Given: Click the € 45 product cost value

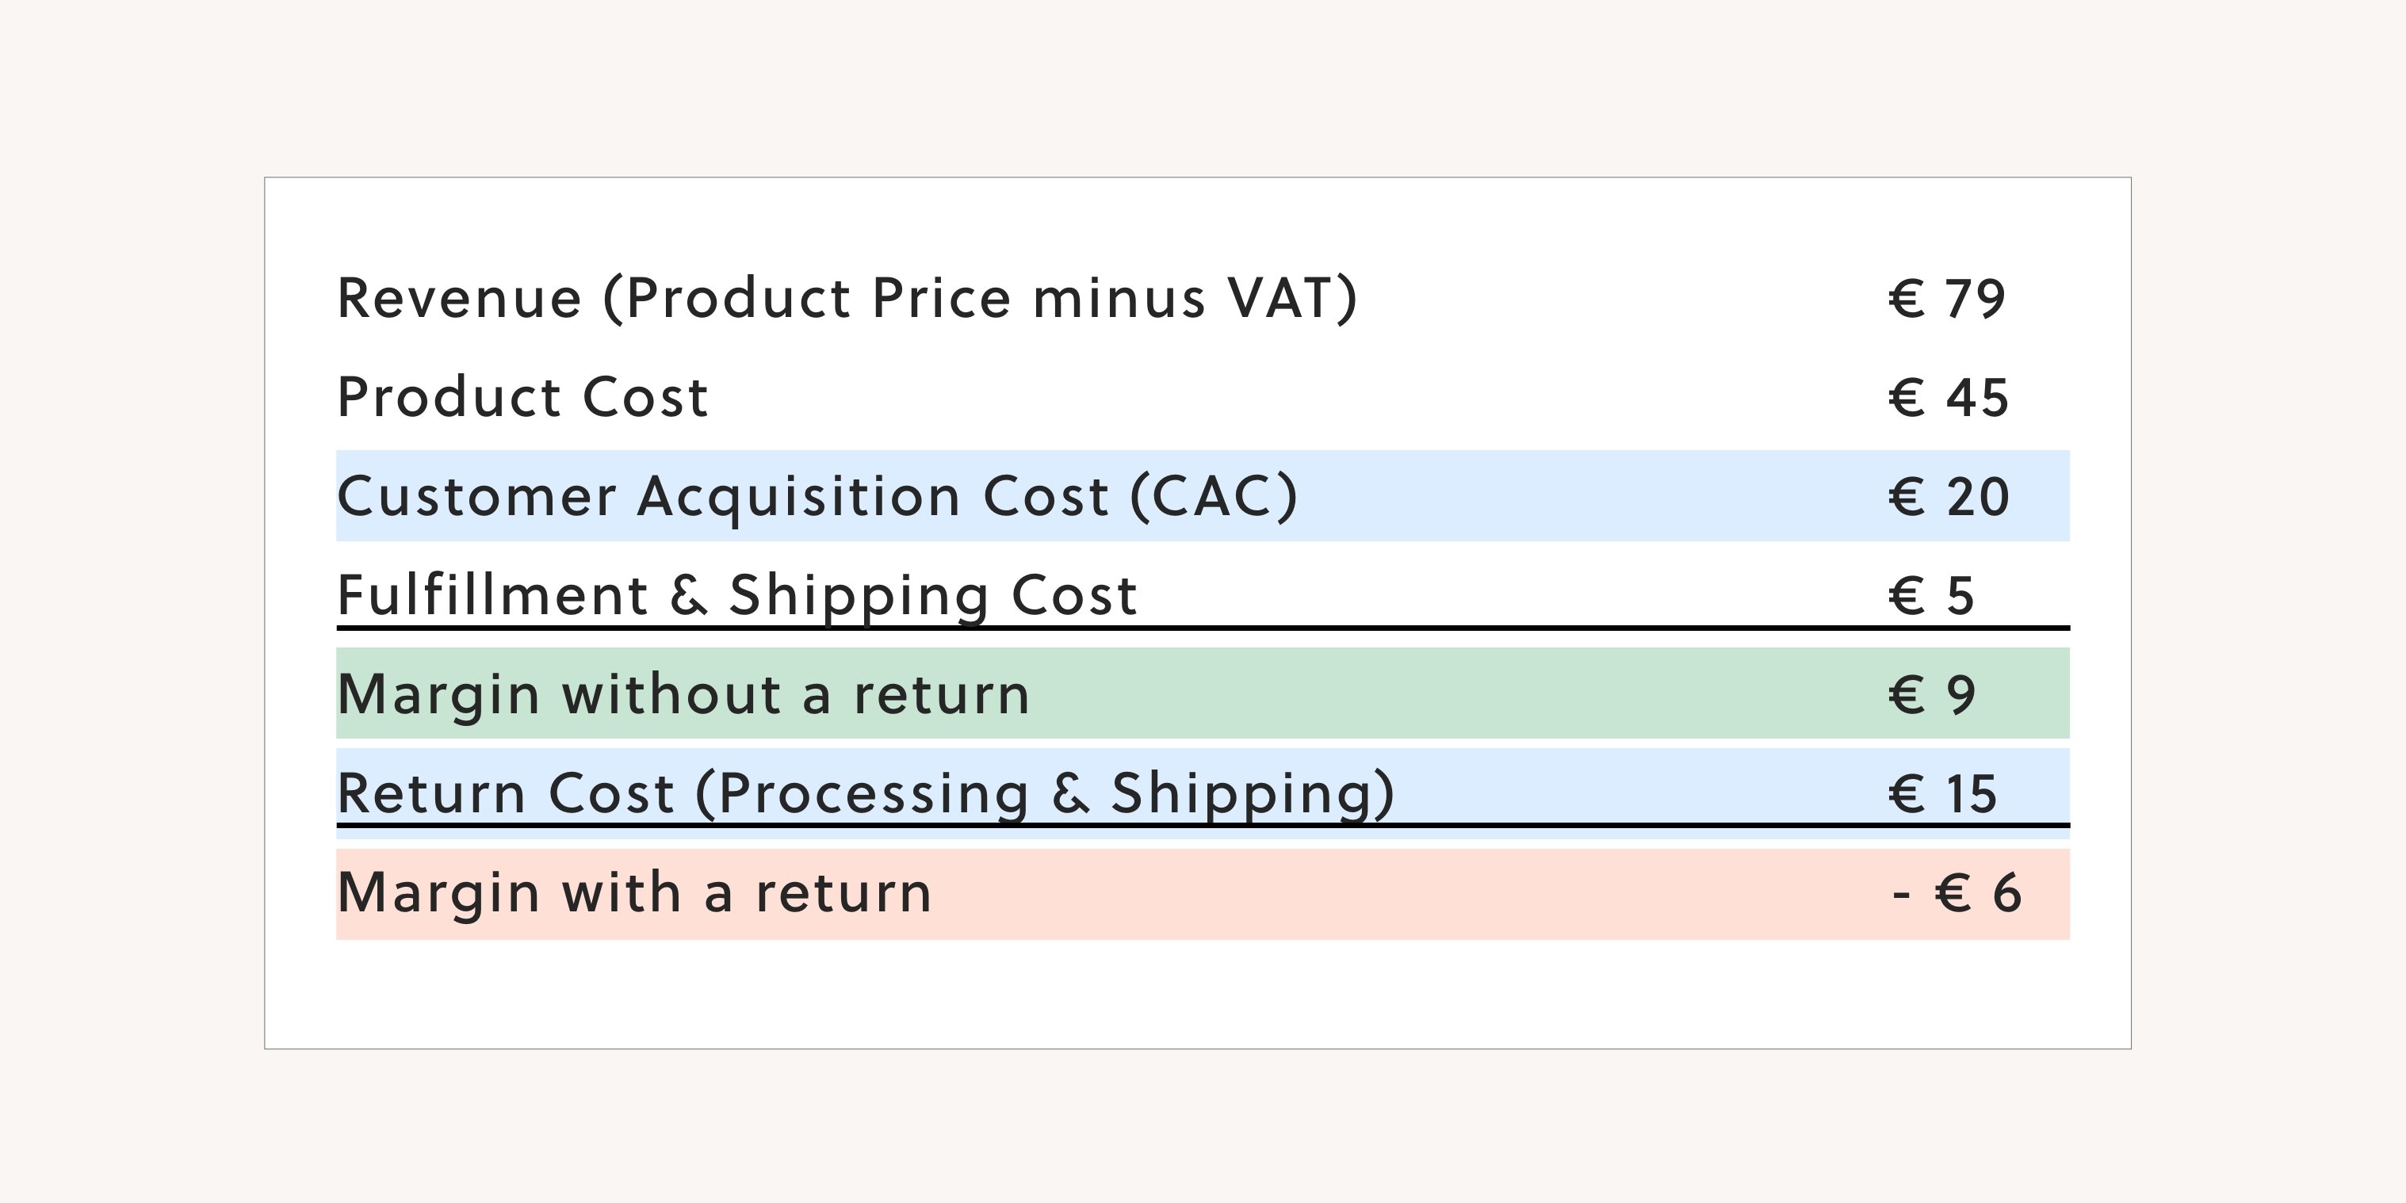Looking at the screenshot, I should 1949,398.
